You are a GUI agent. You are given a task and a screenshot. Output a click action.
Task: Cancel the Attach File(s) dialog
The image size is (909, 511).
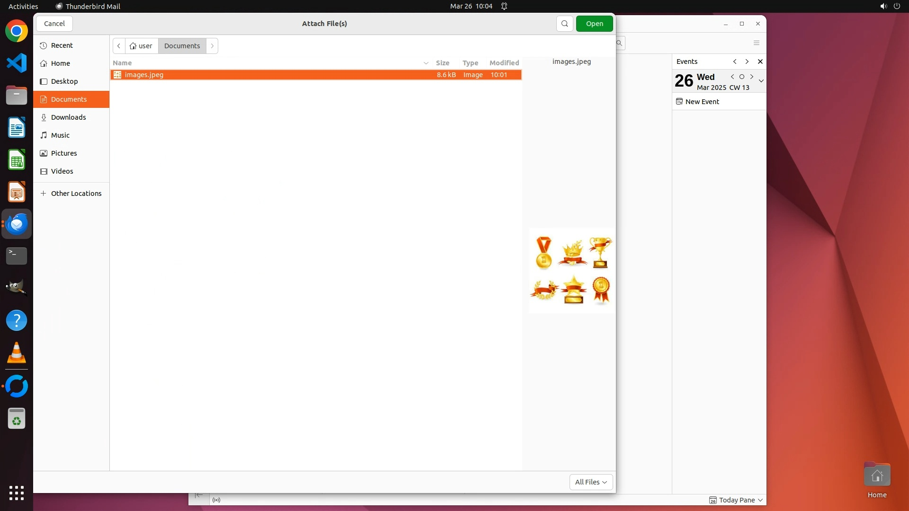pyautogui.click(x=54, y=24)
